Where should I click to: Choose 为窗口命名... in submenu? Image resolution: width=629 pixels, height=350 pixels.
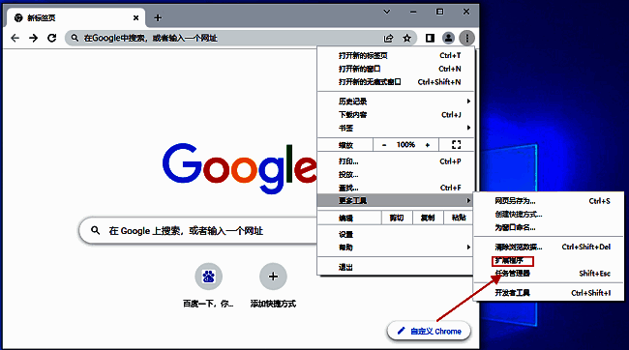[549, 227]
